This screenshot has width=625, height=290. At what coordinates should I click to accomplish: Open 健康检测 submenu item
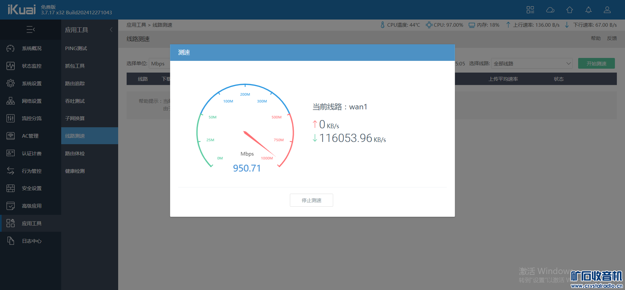pos(75,171)
